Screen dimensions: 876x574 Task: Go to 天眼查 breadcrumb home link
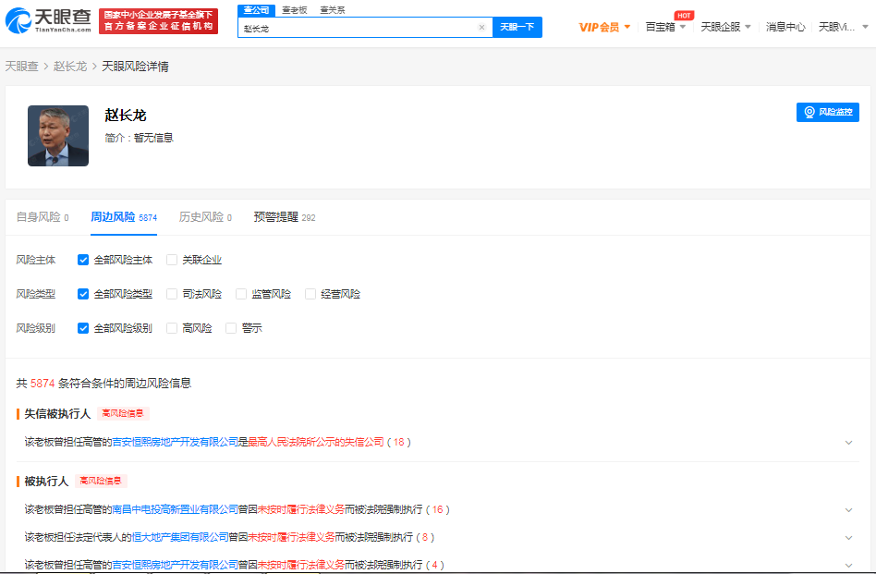tap(22, 67)
